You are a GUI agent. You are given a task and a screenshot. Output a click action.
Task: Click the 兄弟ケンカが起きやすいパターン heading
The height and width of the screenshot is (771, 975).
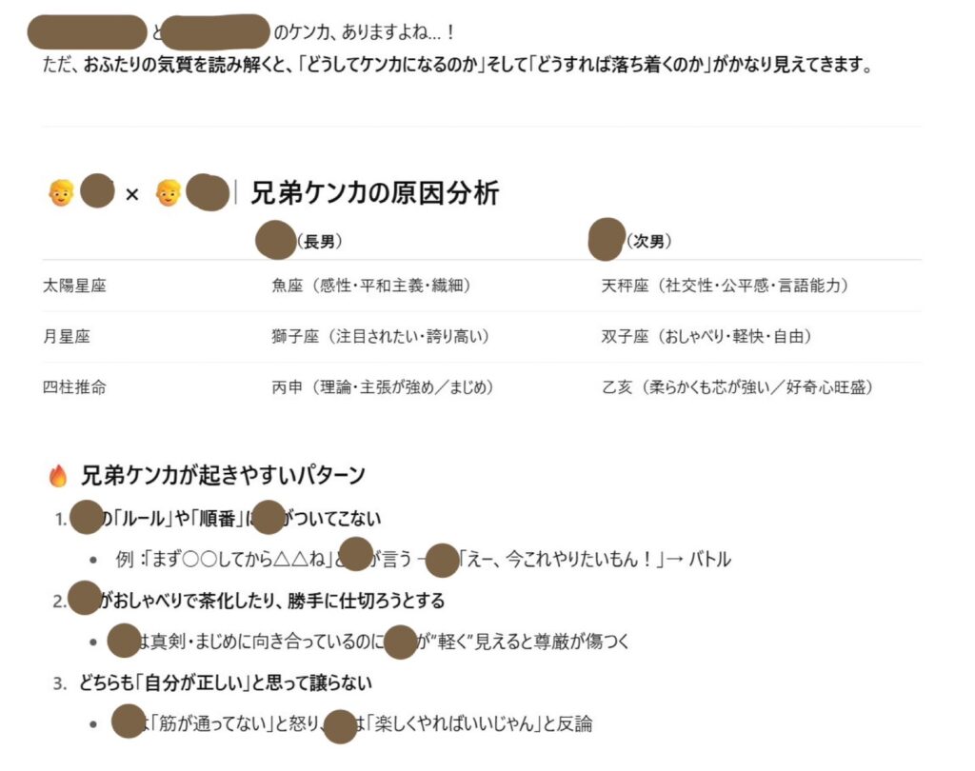[x=223, y=476]
